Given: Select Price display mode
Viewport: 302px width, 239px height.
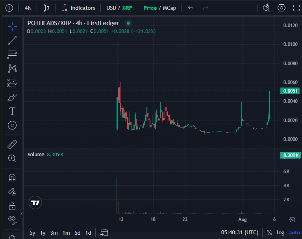Looking at the screenshot, I should (150, 8).
